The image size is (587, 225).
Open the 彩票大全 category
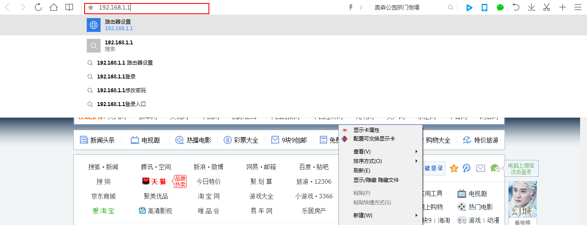[x=241, y=140]
